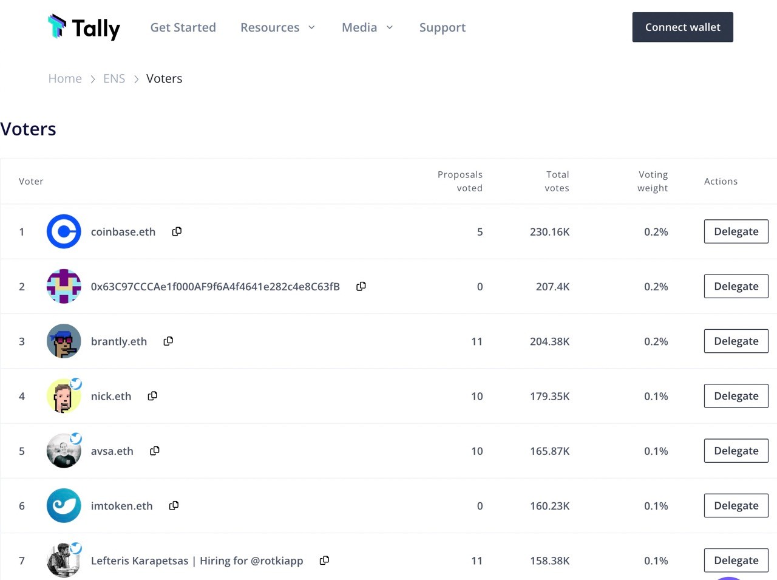Delegate to nick.eth
The width and height of the screenshot is (777, 580).
click(736, 396)
